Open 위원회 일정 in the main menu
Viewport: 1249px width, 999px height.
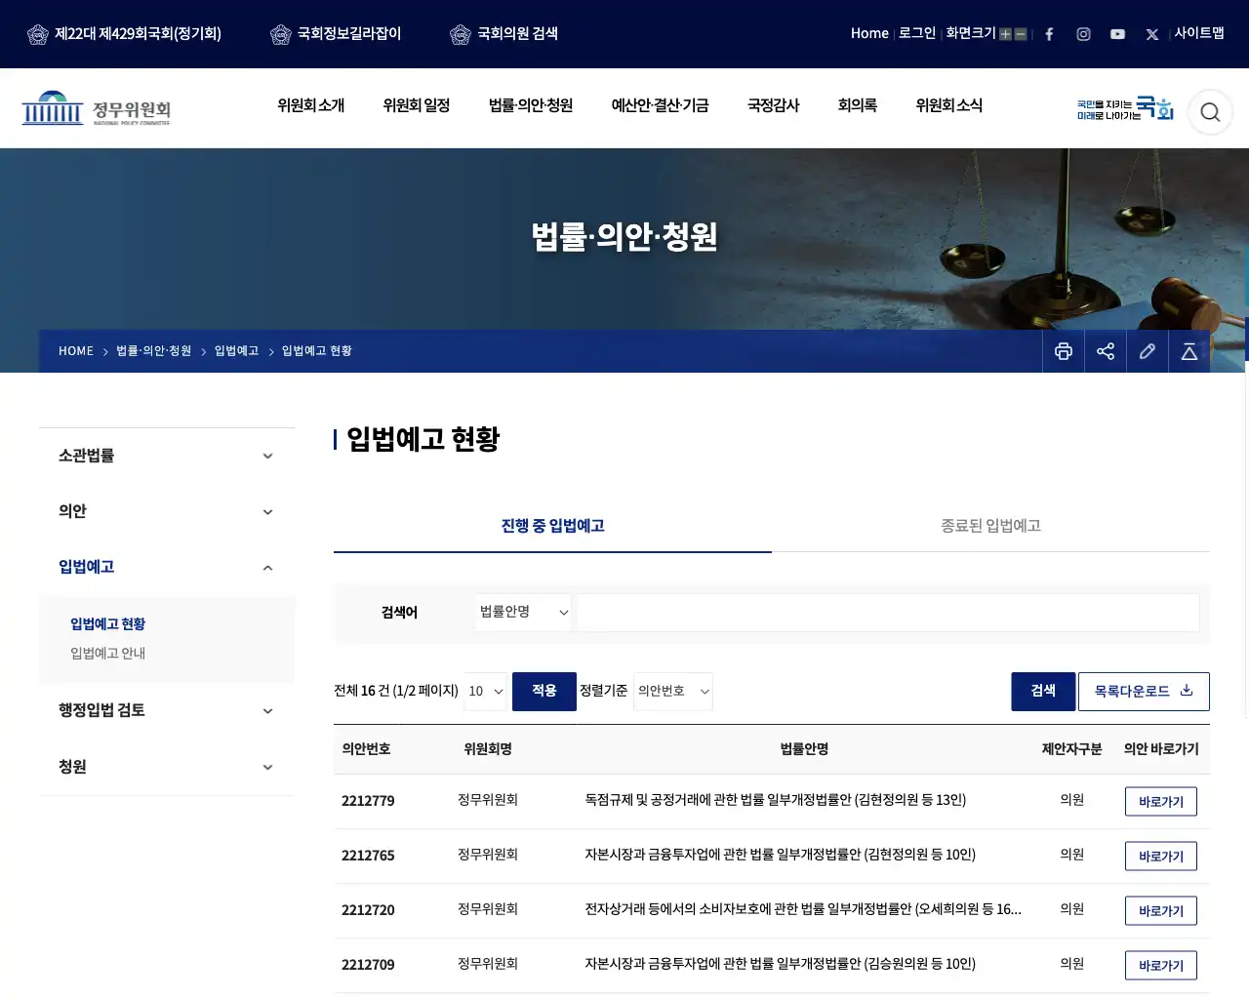[417, 105]
